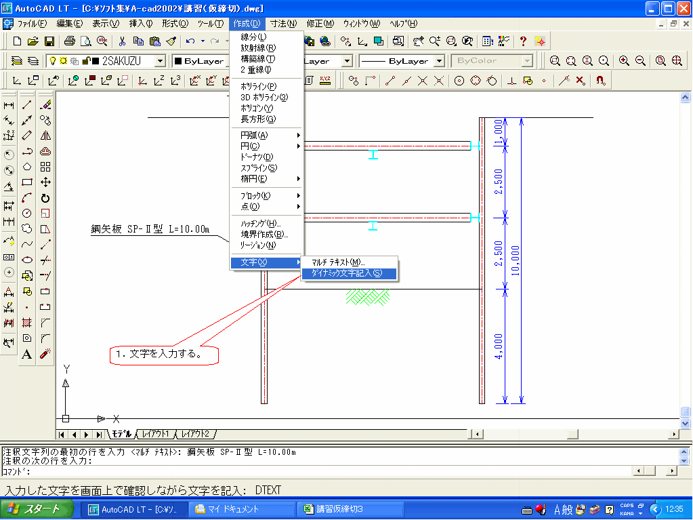Click the Match properties brush icon
The width and height of the screenshot is (693, 520).
[171, 41]
